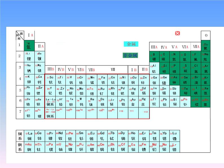The width and height of the screenshot is (224, 168).
Task: Click francium Fr 钫 cell
Action: coord(29,113)
